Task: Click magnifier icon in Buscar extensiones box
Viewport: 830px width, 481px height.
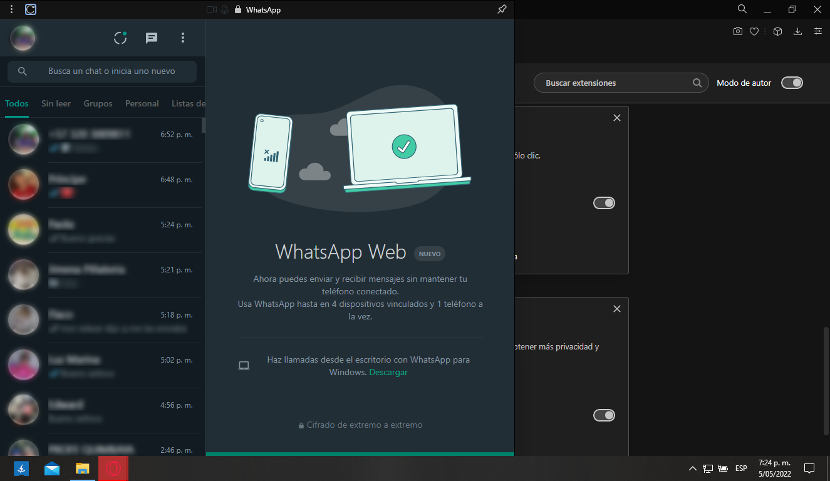Action: [x=697, y=83]
